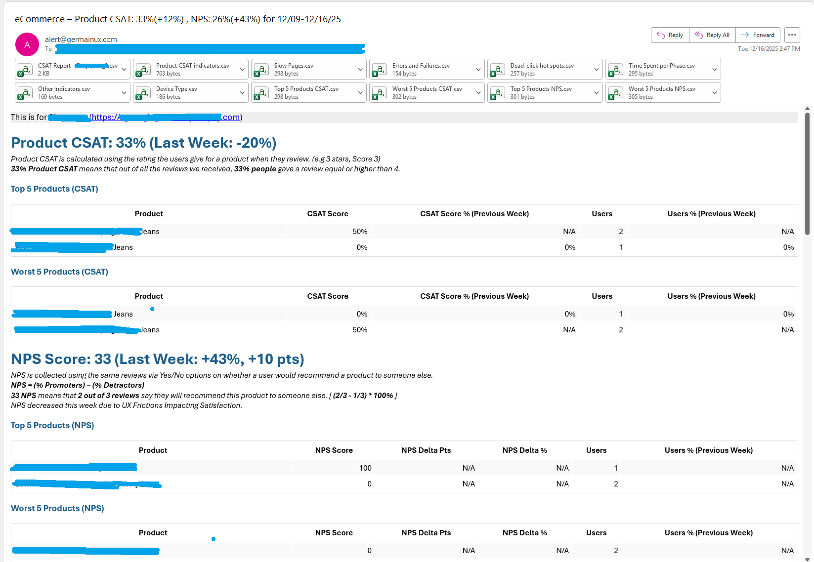This screenshot has height=562, width=814.
Task: Click sender address alert@germainux.com
Action: pos(81,40)
